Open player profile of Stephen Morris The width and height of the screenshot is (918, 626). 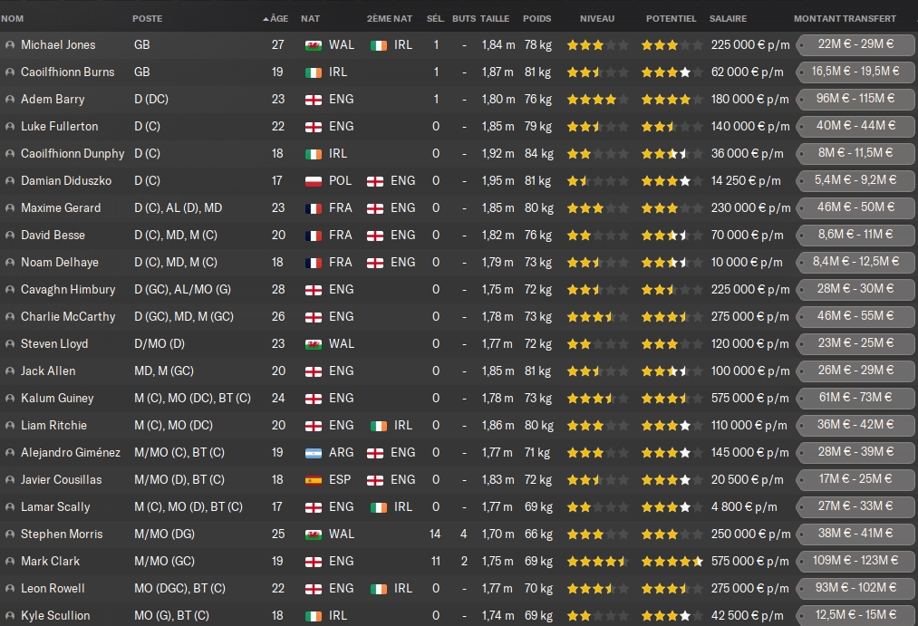tap(62, 535)
